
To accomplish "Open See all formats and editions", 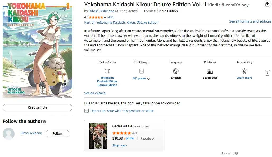I will pos(250,21).
